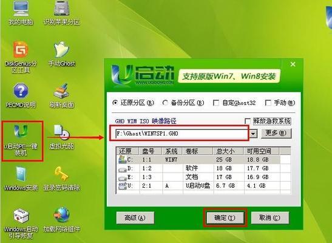Image resolution: width=332 pixels, height=243 pixels.
Task: Launch the Windows安装 desktop icon
Action: tap(21, 179)
